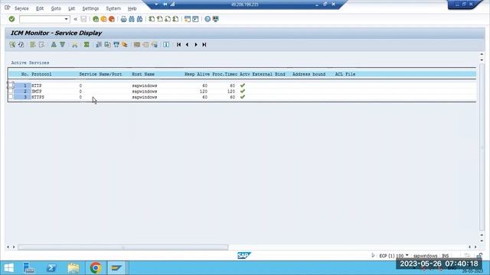
Task: Click the Windows Start button
Action: [8, 268]
